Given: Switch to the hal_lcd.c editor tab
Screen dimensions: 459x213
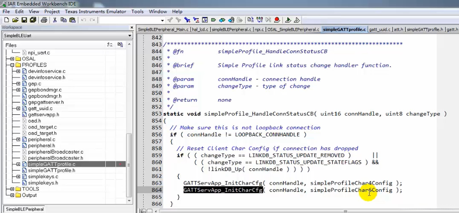Looking at the screenshot, I should (200, 29).
